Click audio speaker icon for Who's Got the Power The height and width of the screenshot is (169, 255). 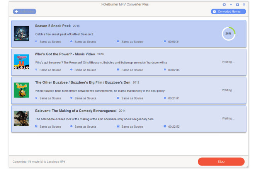click(x=71, y=70)
